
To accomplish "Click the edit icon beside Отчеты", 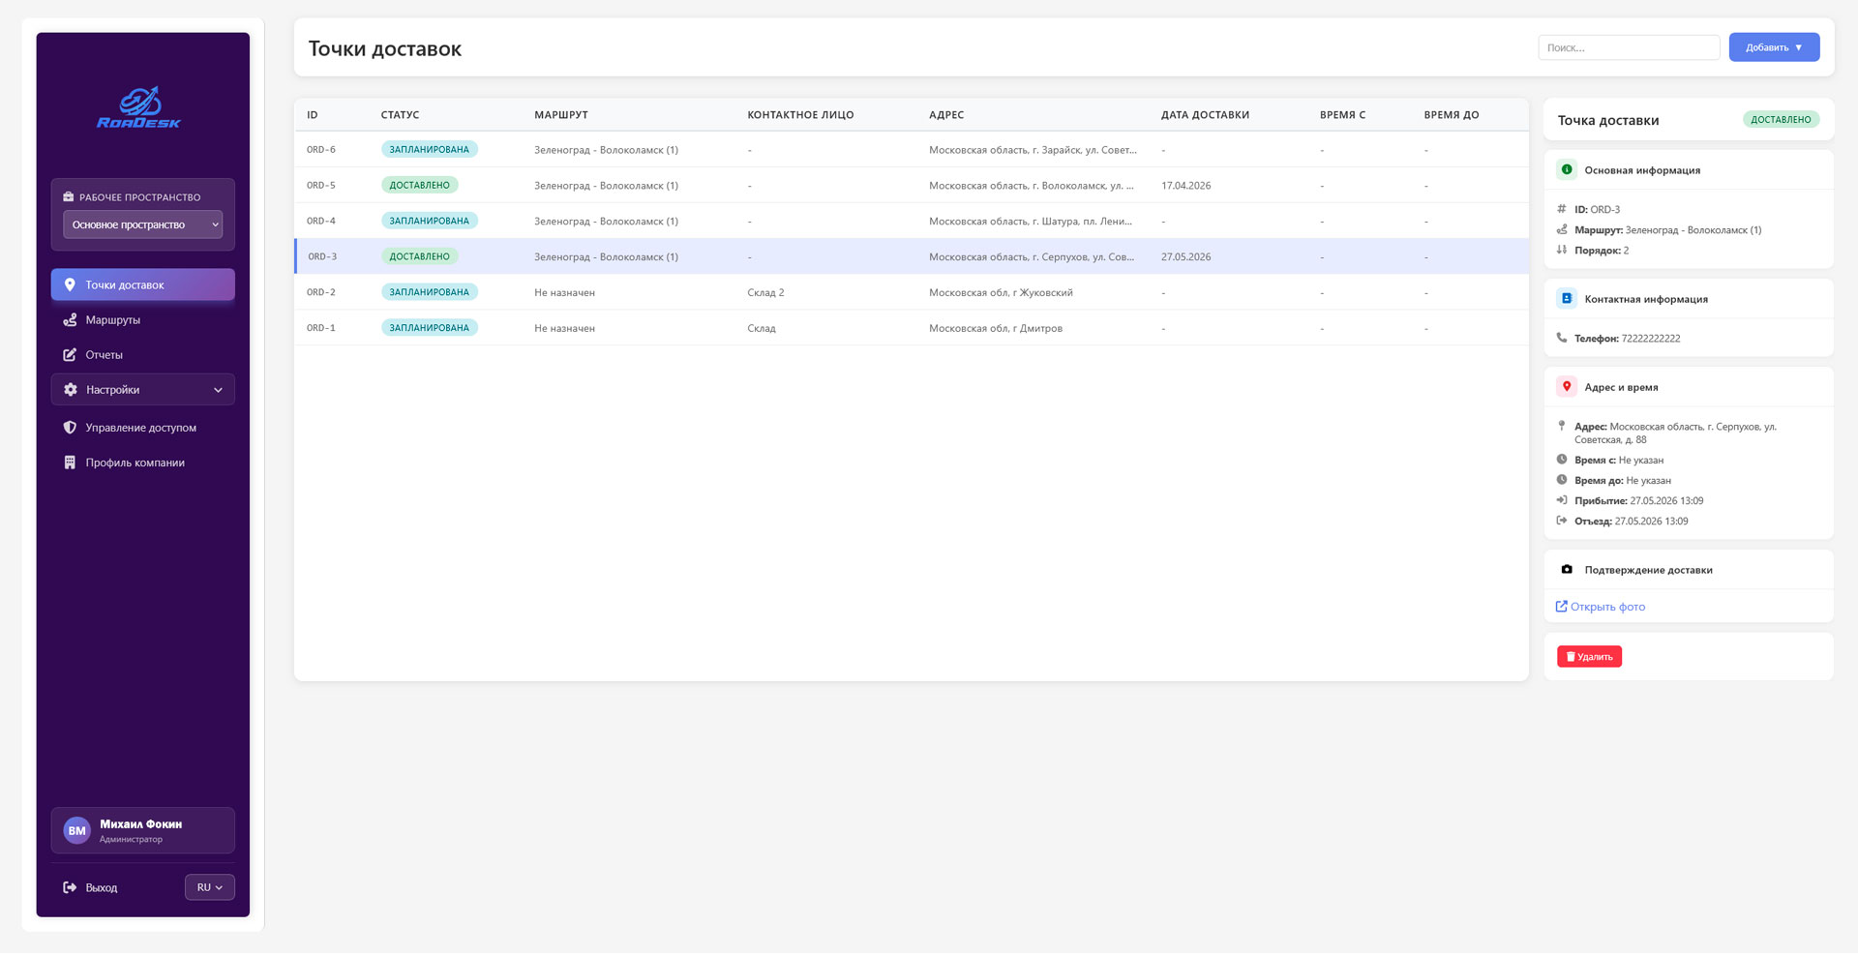I will pyautogui.click(x=70, y=355).
